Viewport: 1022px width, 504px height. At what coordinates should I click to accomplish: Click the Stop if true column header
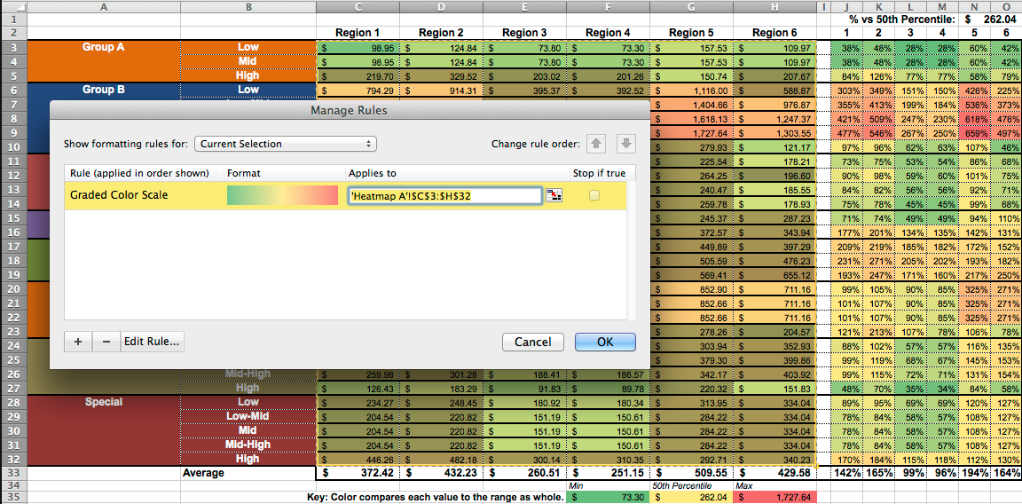tap(598, 173)
